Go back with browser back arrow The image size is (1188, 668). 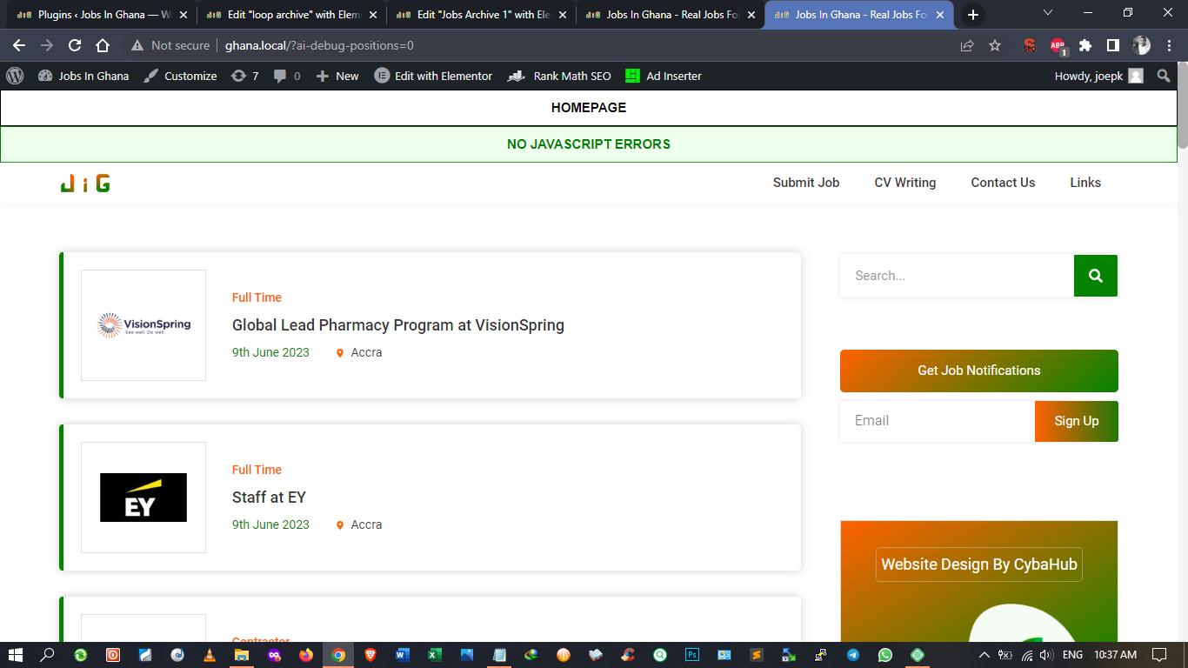point(19,45)
